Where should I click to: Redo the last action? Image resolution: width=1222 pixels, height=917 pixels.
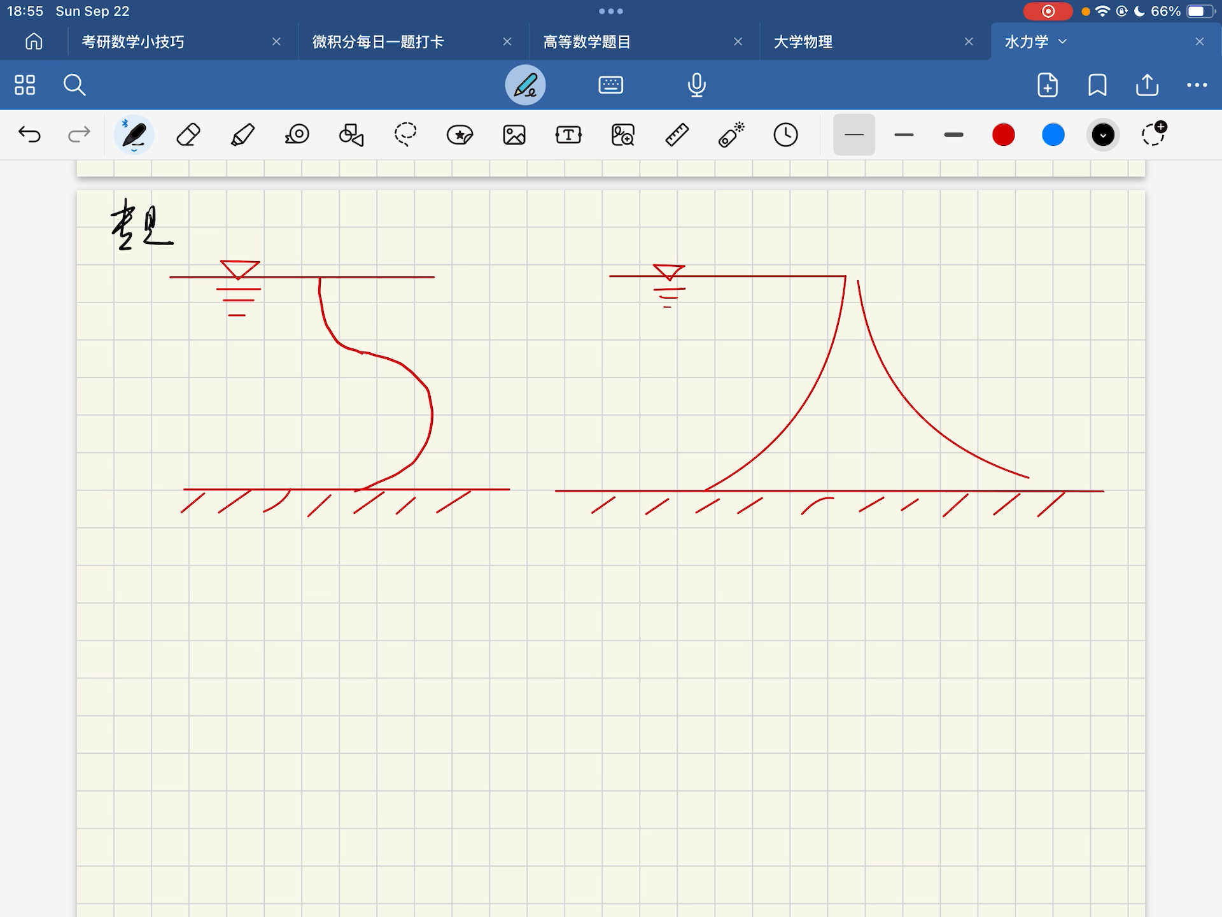(79, 135)
